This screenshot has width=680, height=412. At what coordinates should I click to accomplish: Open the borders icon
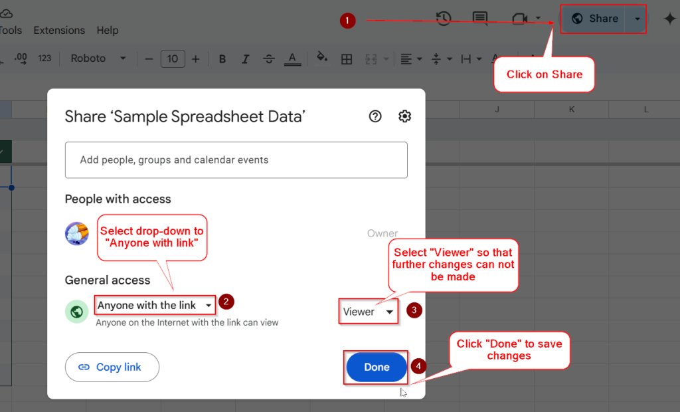tap(346, 58)
